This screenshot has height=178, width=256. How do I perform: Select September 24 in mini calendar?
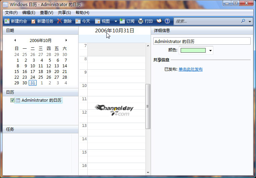(x=17, y=55)
